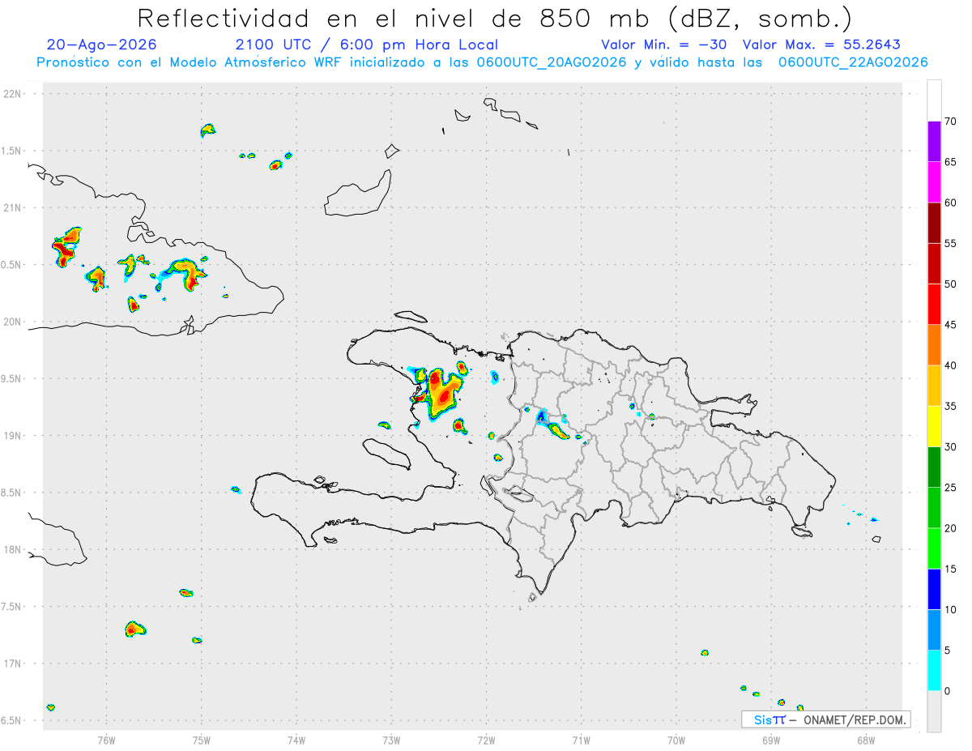Click the '74W' longitude axis label
Image resolution: width=972 pixels, height=751 pixels.
[296, 740]
